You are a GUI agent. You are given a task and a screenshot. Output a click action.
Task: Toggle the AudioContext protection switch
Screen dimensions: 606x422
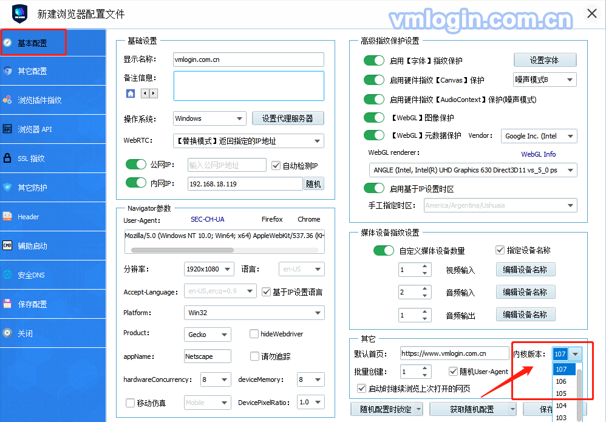373,100
